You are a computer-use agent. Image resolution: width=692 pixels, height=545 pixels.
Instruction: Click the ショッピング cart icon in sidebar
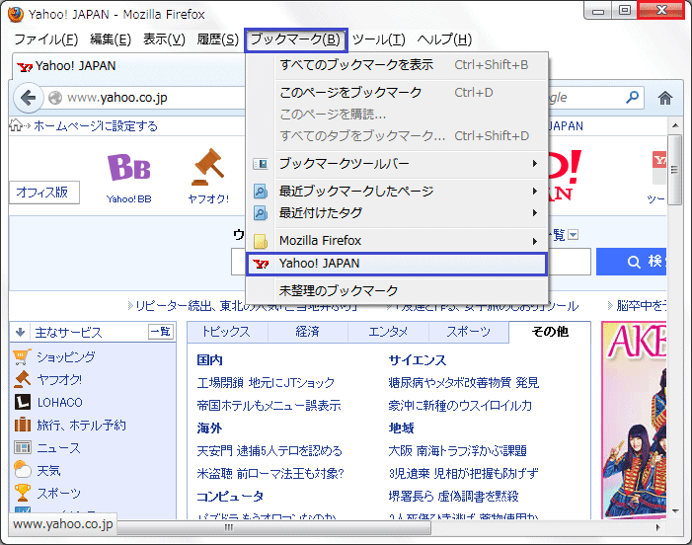(x=22, y=357)
